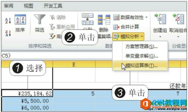The image size is (188, 112).
Task: Clear filter using 清除
Action: (58, 17)
